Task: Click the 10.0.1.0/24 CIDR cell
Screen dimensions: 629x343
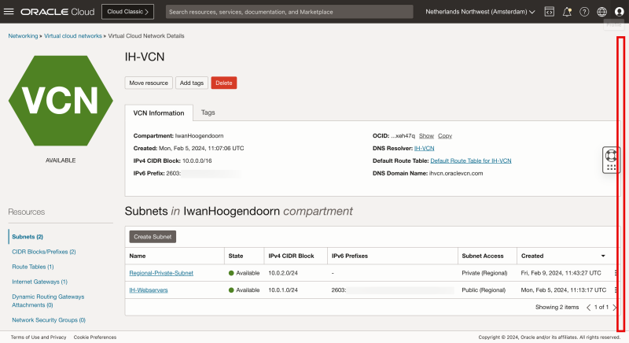Action: tap(283, 290)
